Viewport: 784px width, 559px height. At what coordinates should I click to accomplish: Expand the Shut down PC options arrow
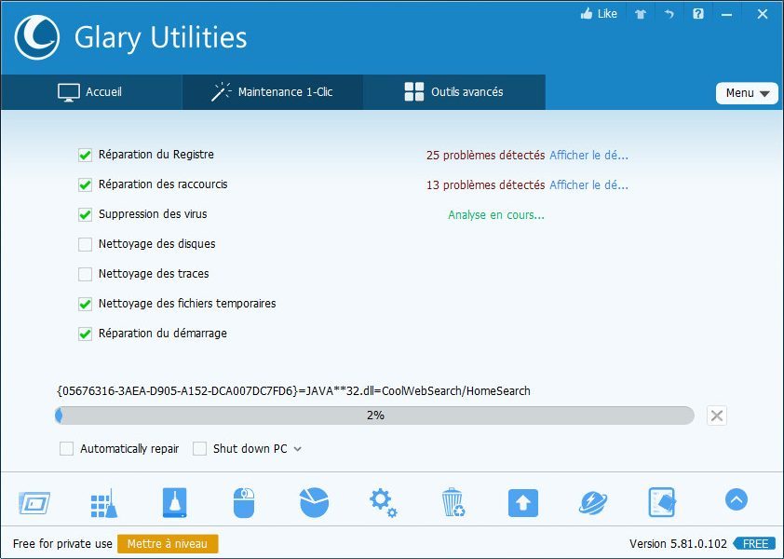click(x=298, y=449)
